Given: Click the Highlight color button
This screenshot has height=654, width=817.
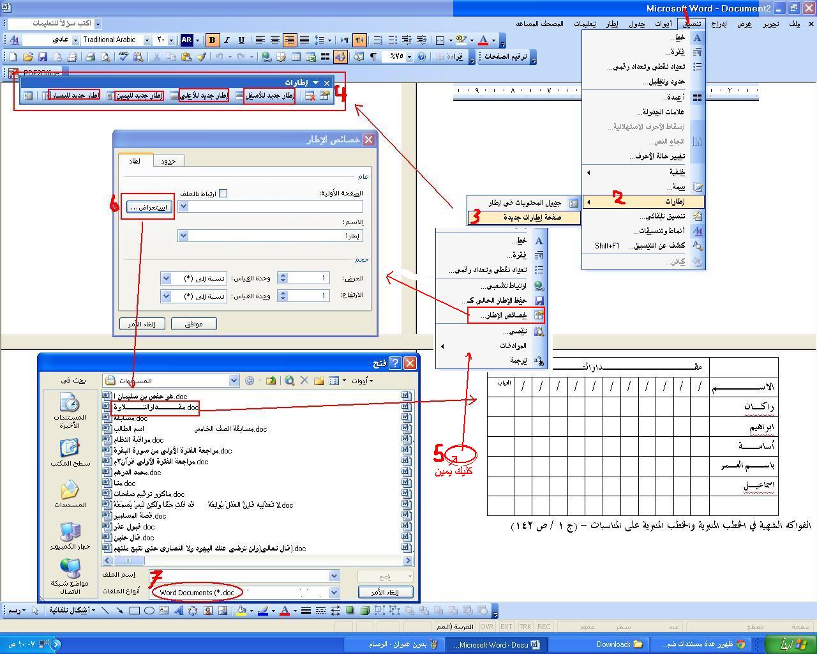Looking at the screenshot, I should tap(461, 40).
